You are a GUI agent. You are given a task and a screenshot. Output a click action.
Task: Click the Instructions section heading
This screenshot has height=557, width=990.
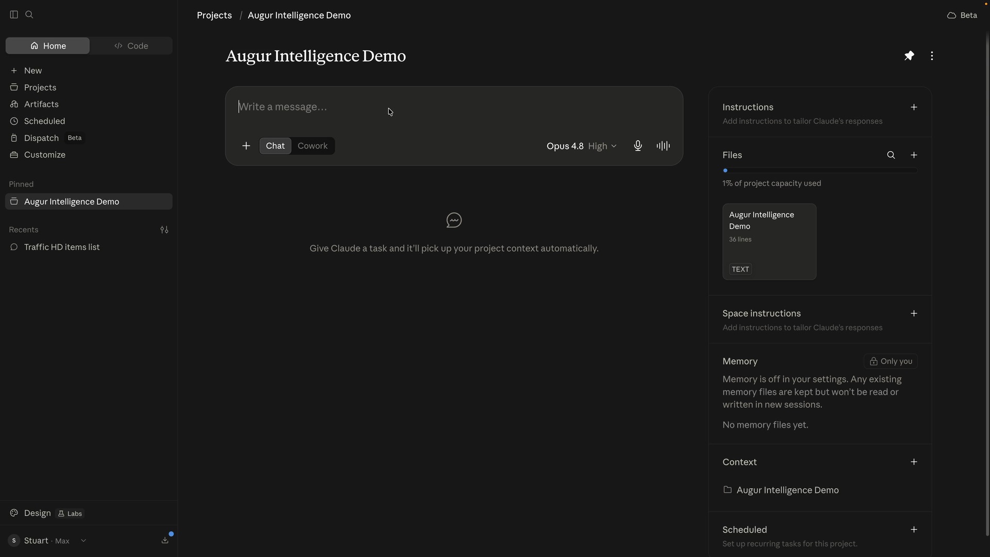(x=748, y=107)
